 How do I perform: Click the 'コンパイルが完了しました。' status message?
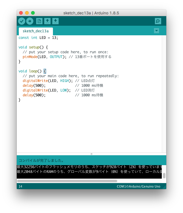[x=41, y=160]
